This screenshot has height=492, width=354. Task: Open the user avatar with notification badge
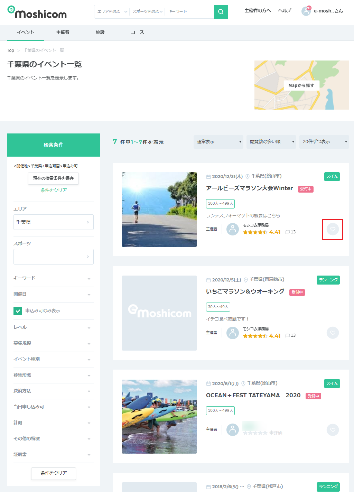(306, 11)
